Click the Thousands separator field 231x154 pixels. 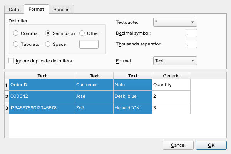point(191,44)
